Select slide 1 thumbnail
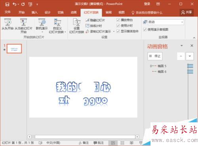Viewport: 198px width, 146px height. [x=14, y=49]
